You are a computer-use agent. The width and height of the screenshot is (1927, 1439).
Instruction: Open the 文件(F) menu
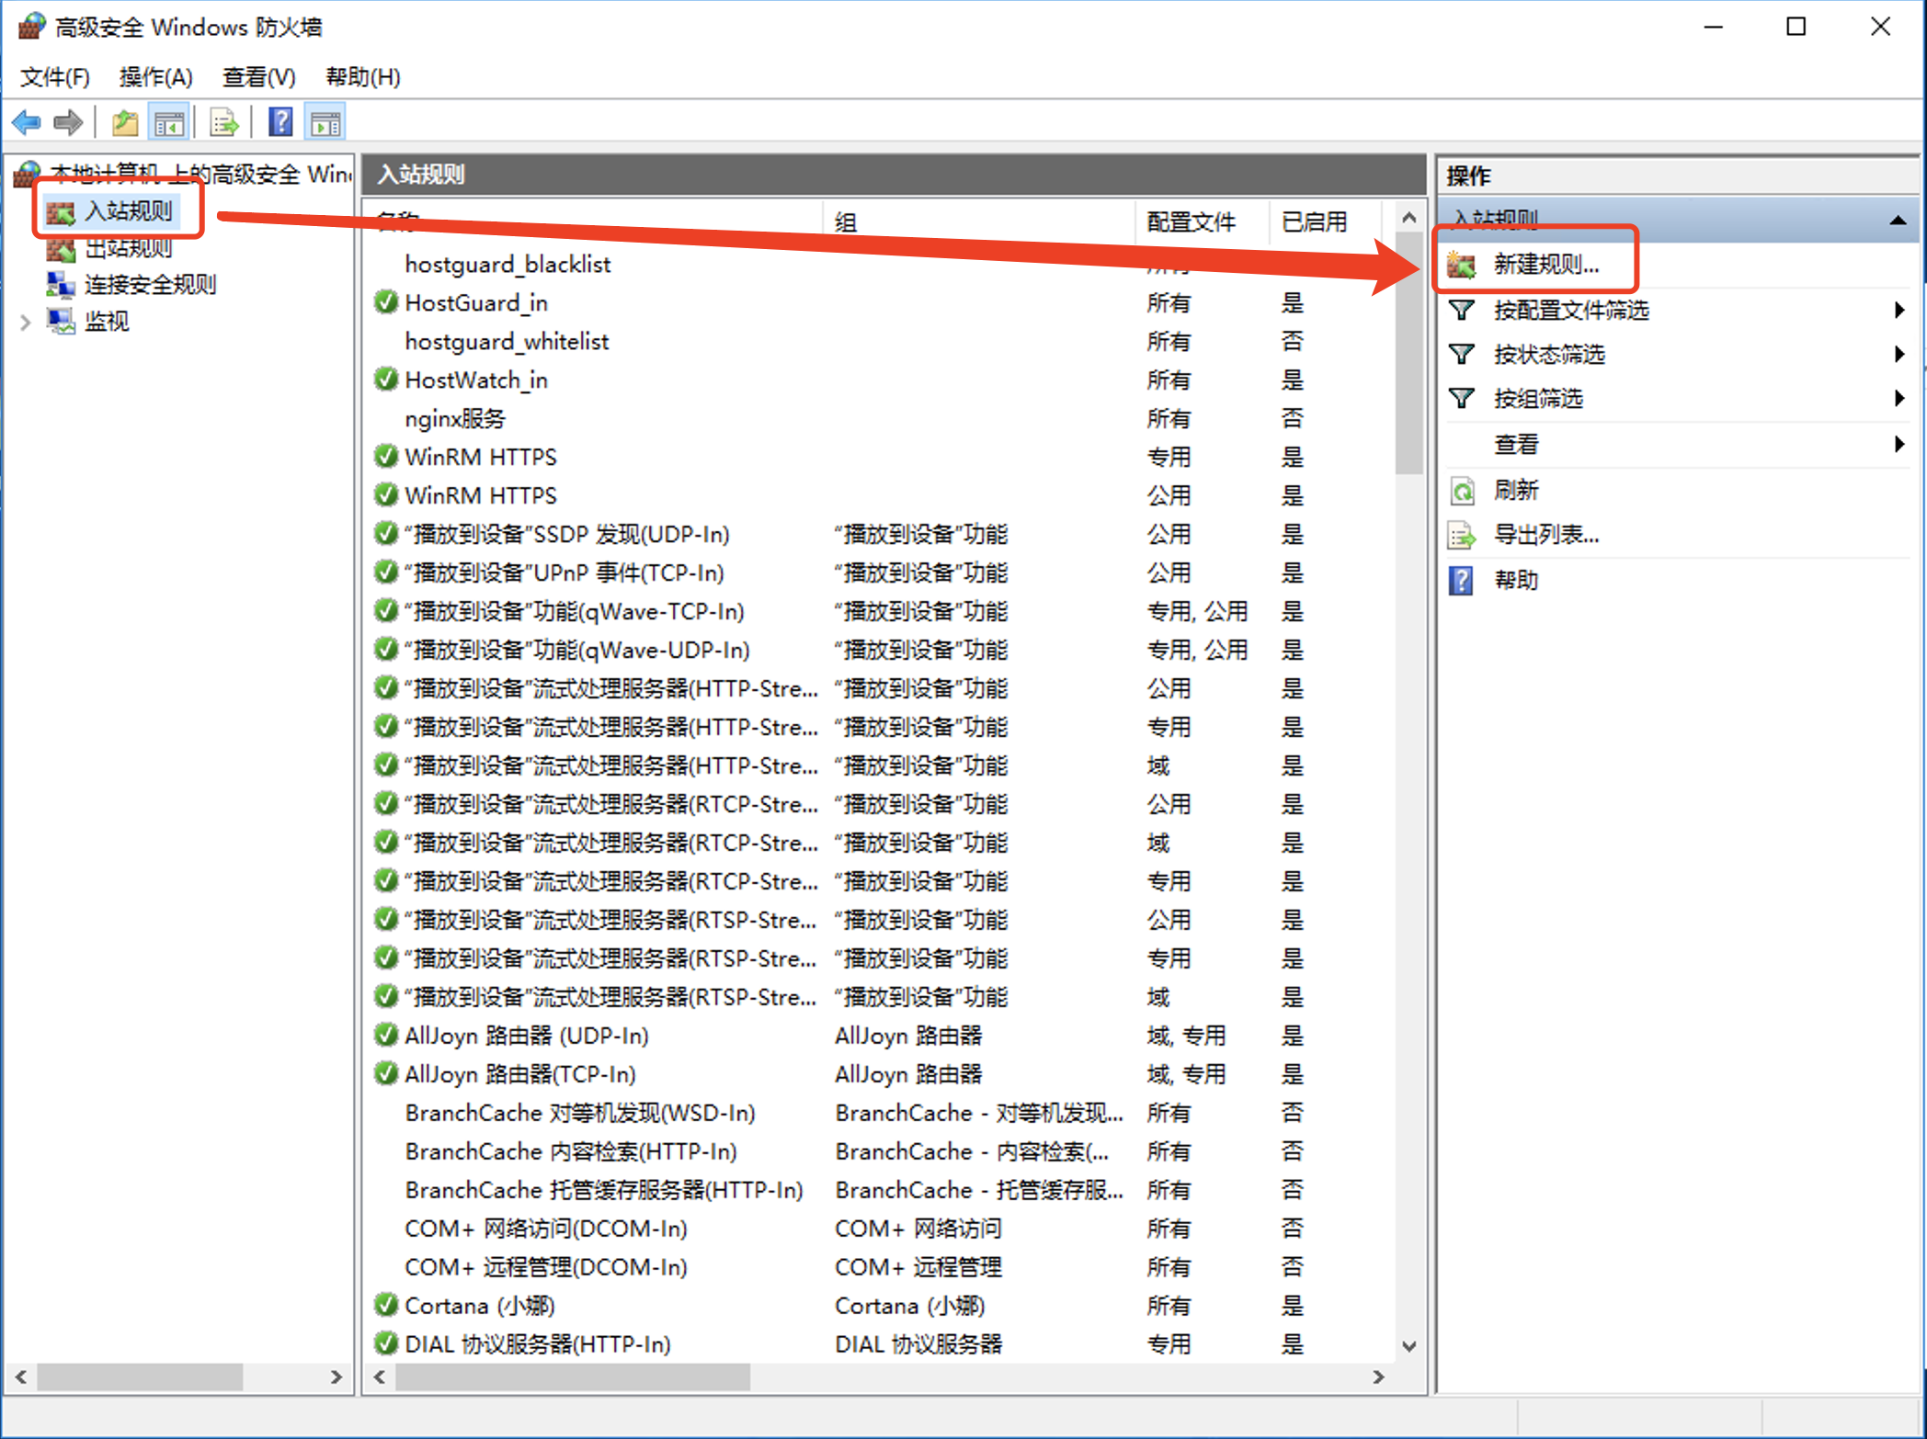pos(55,77)
